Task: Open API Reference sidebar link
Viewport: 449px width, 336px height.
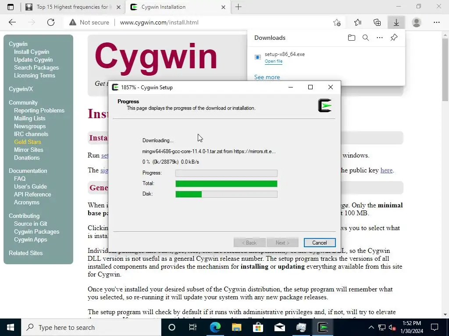Action: [32, 194]
